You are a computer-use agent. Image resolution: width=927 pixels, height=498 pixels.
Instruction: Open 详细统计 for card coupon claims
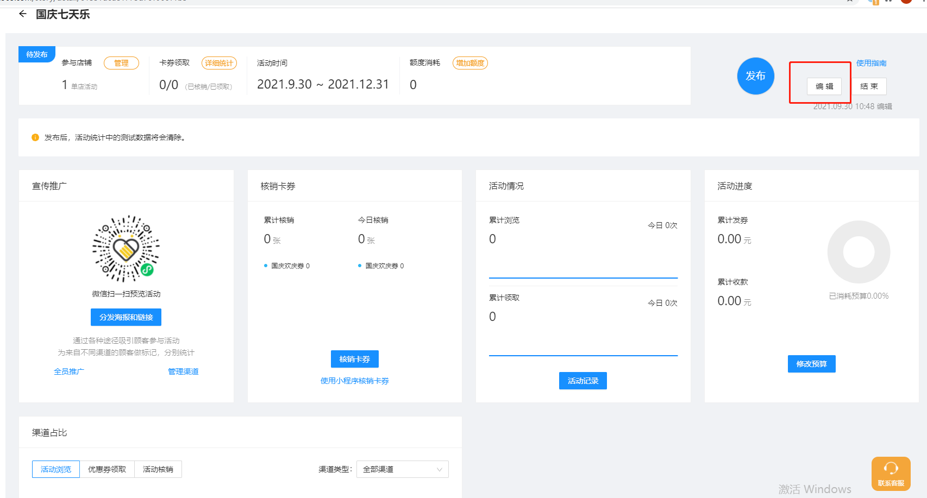(x=219, y=63)
